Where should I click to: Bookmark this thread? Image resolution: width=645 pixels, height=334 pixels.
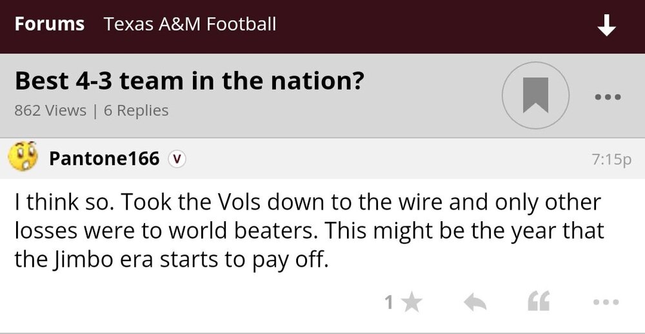point(535,97)
